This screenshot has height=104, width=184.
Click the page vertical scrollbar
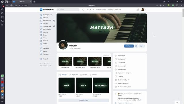pyautogui.click(x=183, y=13)
